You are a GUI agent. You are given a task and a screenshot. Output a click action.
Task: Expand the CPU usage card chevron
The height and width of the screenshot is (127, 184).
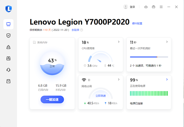119,42
